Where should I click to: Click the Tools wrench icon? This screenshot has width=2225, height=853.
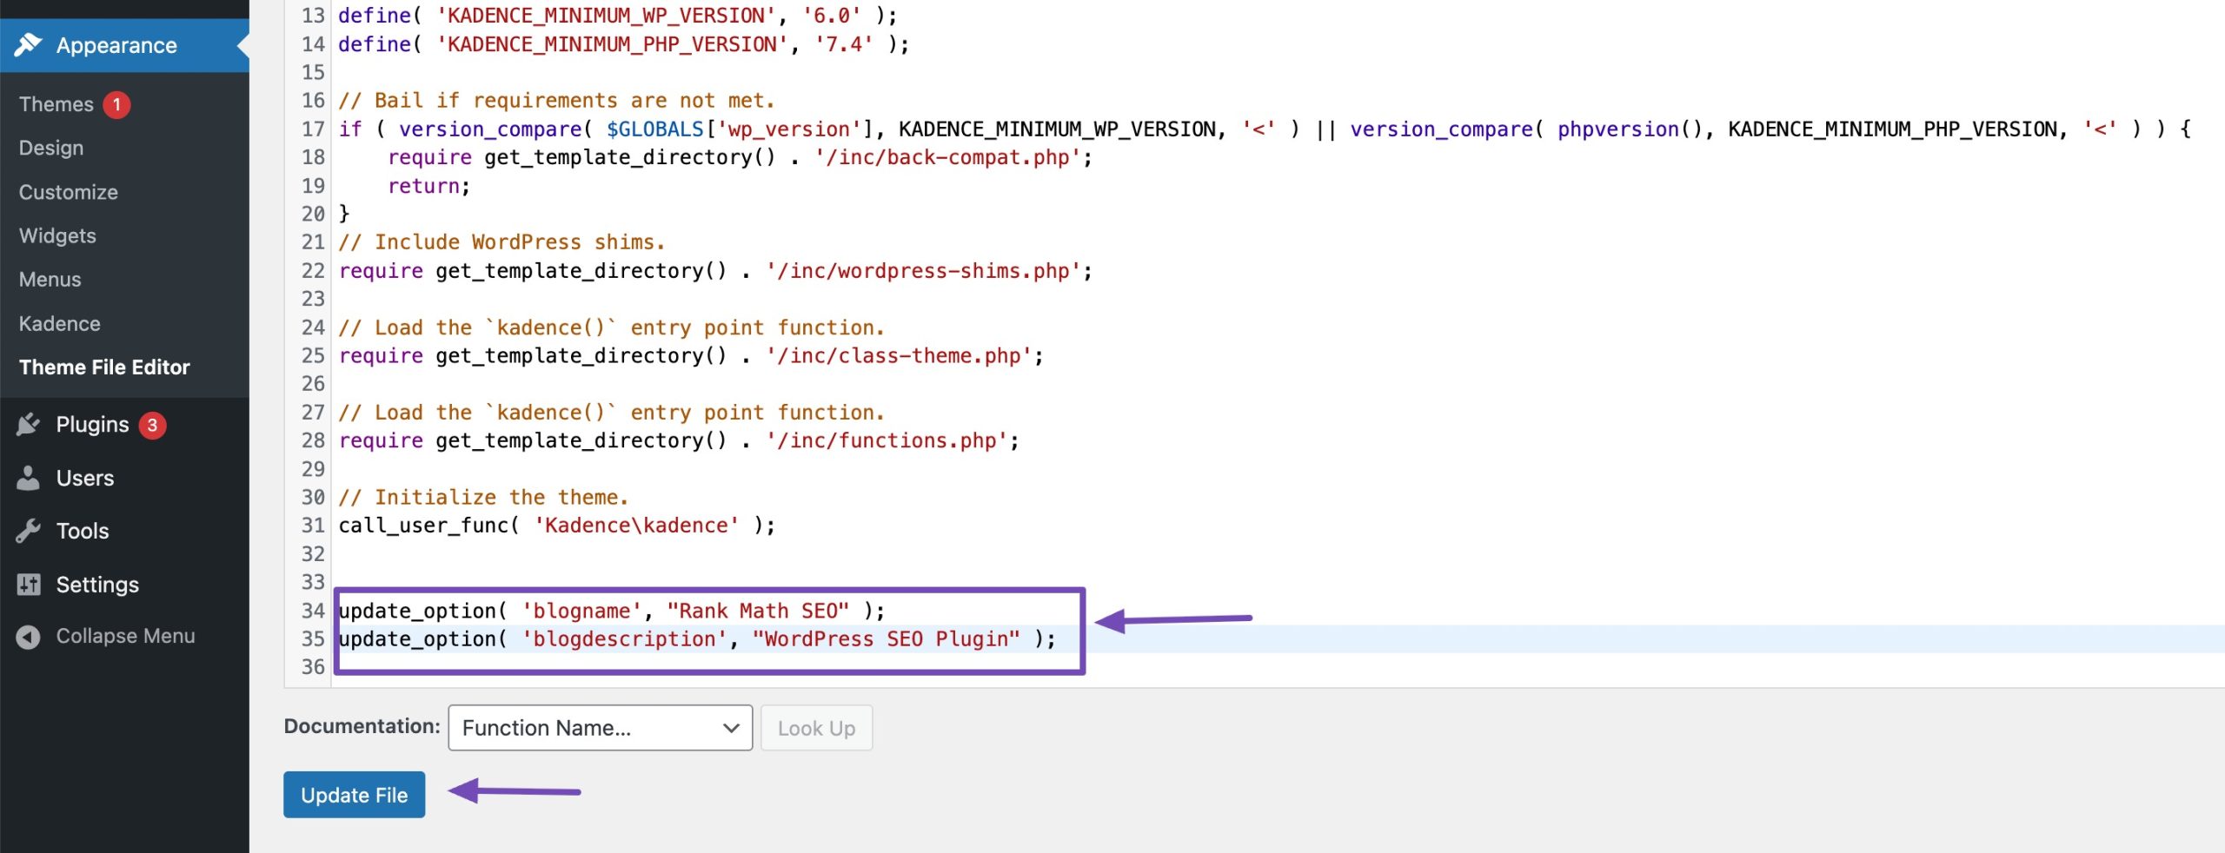[x=29, y=531]
